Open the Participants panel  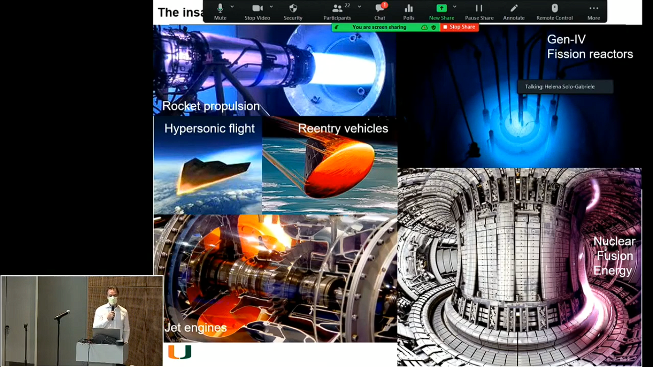coord(337,11)
